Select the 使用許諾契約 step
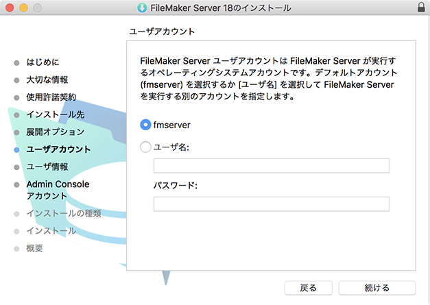Screen dimensions: 430x305 pyautogui.click(x=51, y=97)
